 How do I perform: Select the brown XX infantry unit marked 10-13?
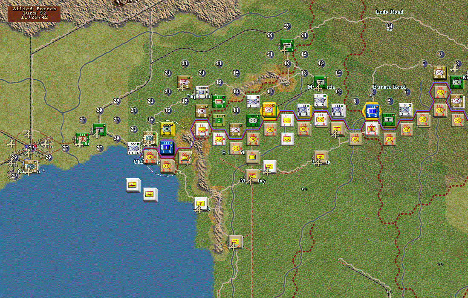(439, 72)
